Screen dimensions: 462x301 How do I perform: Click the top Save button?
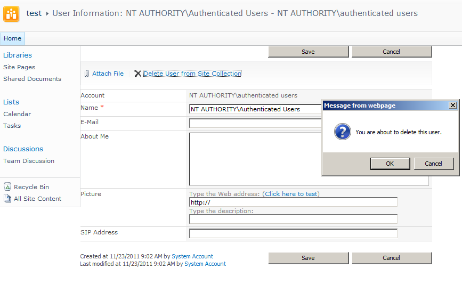pyautogui.click(x=308, y=52)
